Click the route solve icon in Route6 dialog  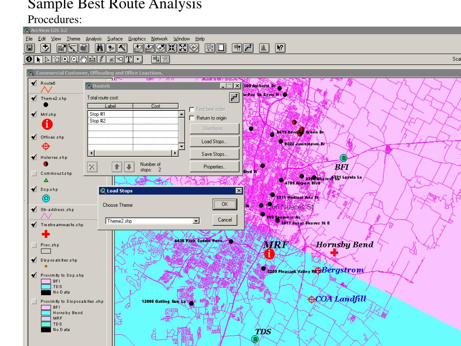click(x=234, y=97)
